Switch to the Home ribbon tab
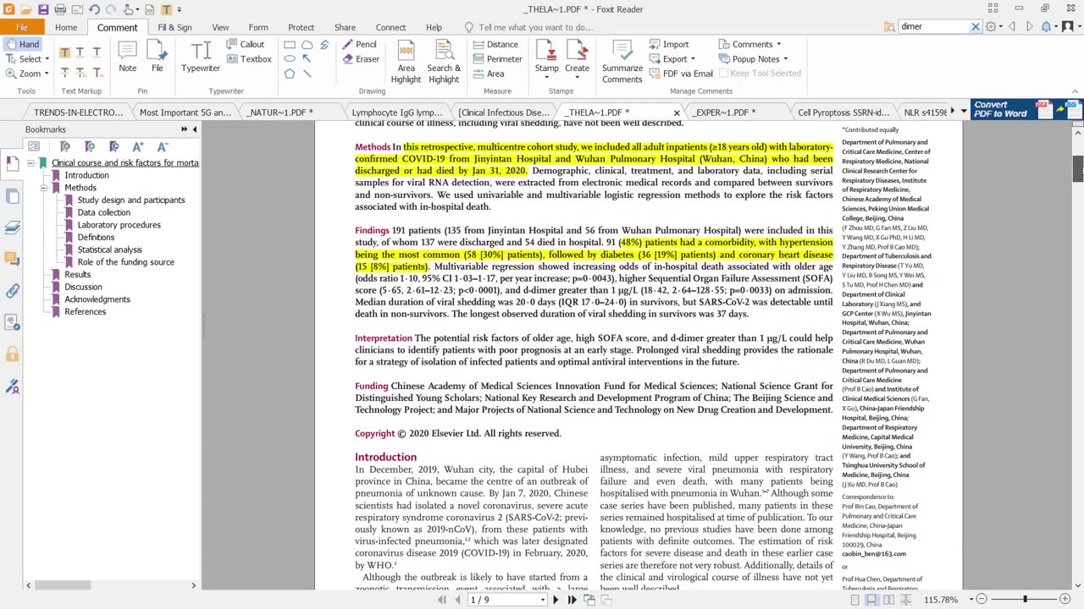Screen dimensions: 1084x609 pyautogui.click(x=66, y=27)
